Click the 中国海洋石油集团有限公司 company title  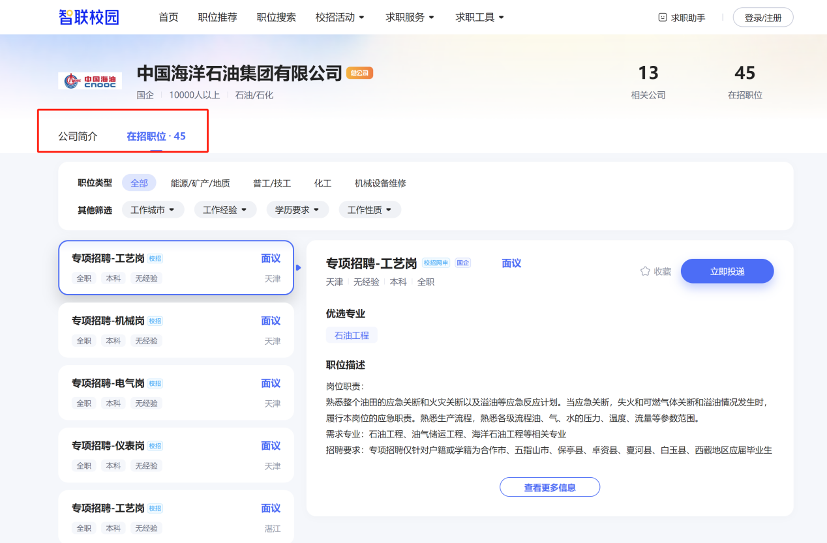[x=239, y=73]
